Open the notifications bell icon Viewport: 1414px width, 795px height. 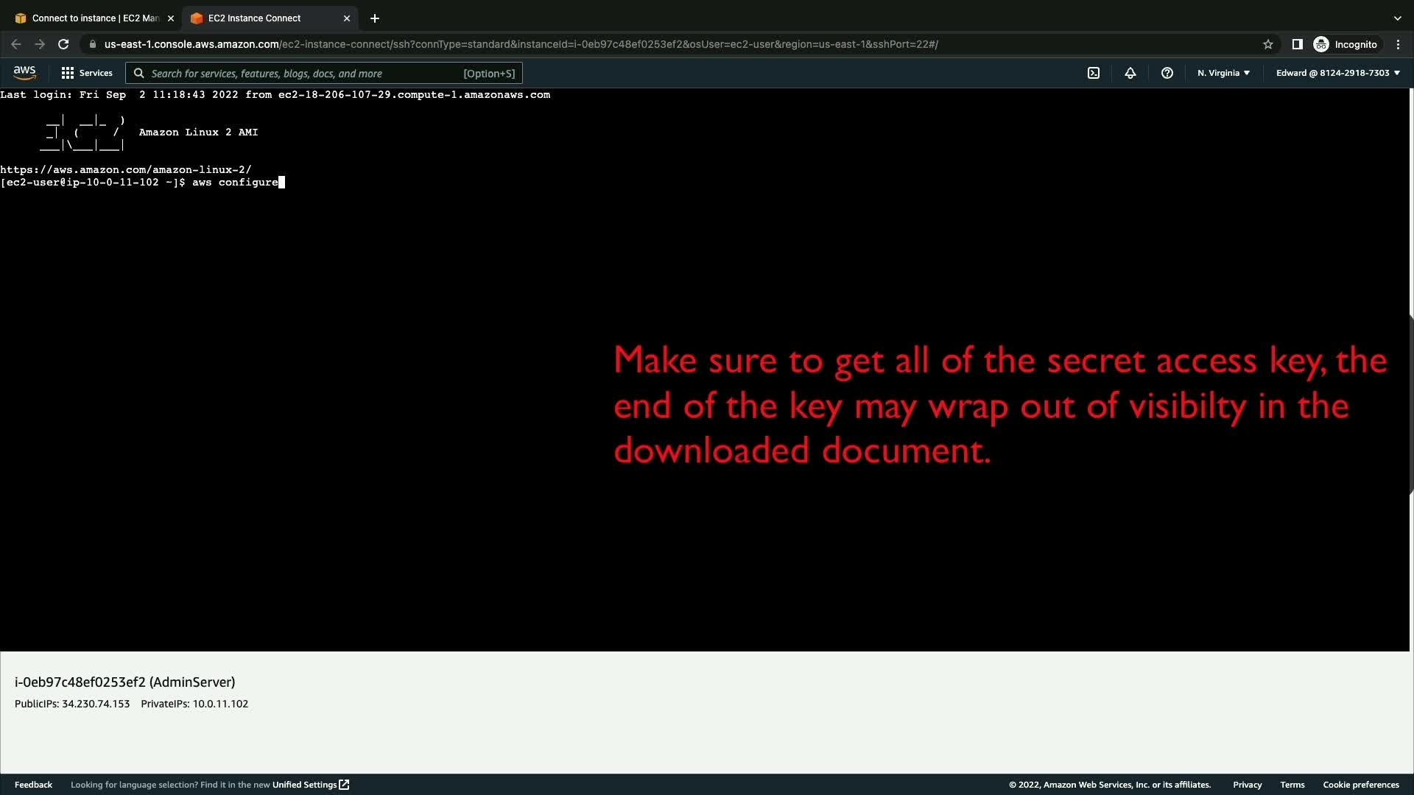point(1130,73)
